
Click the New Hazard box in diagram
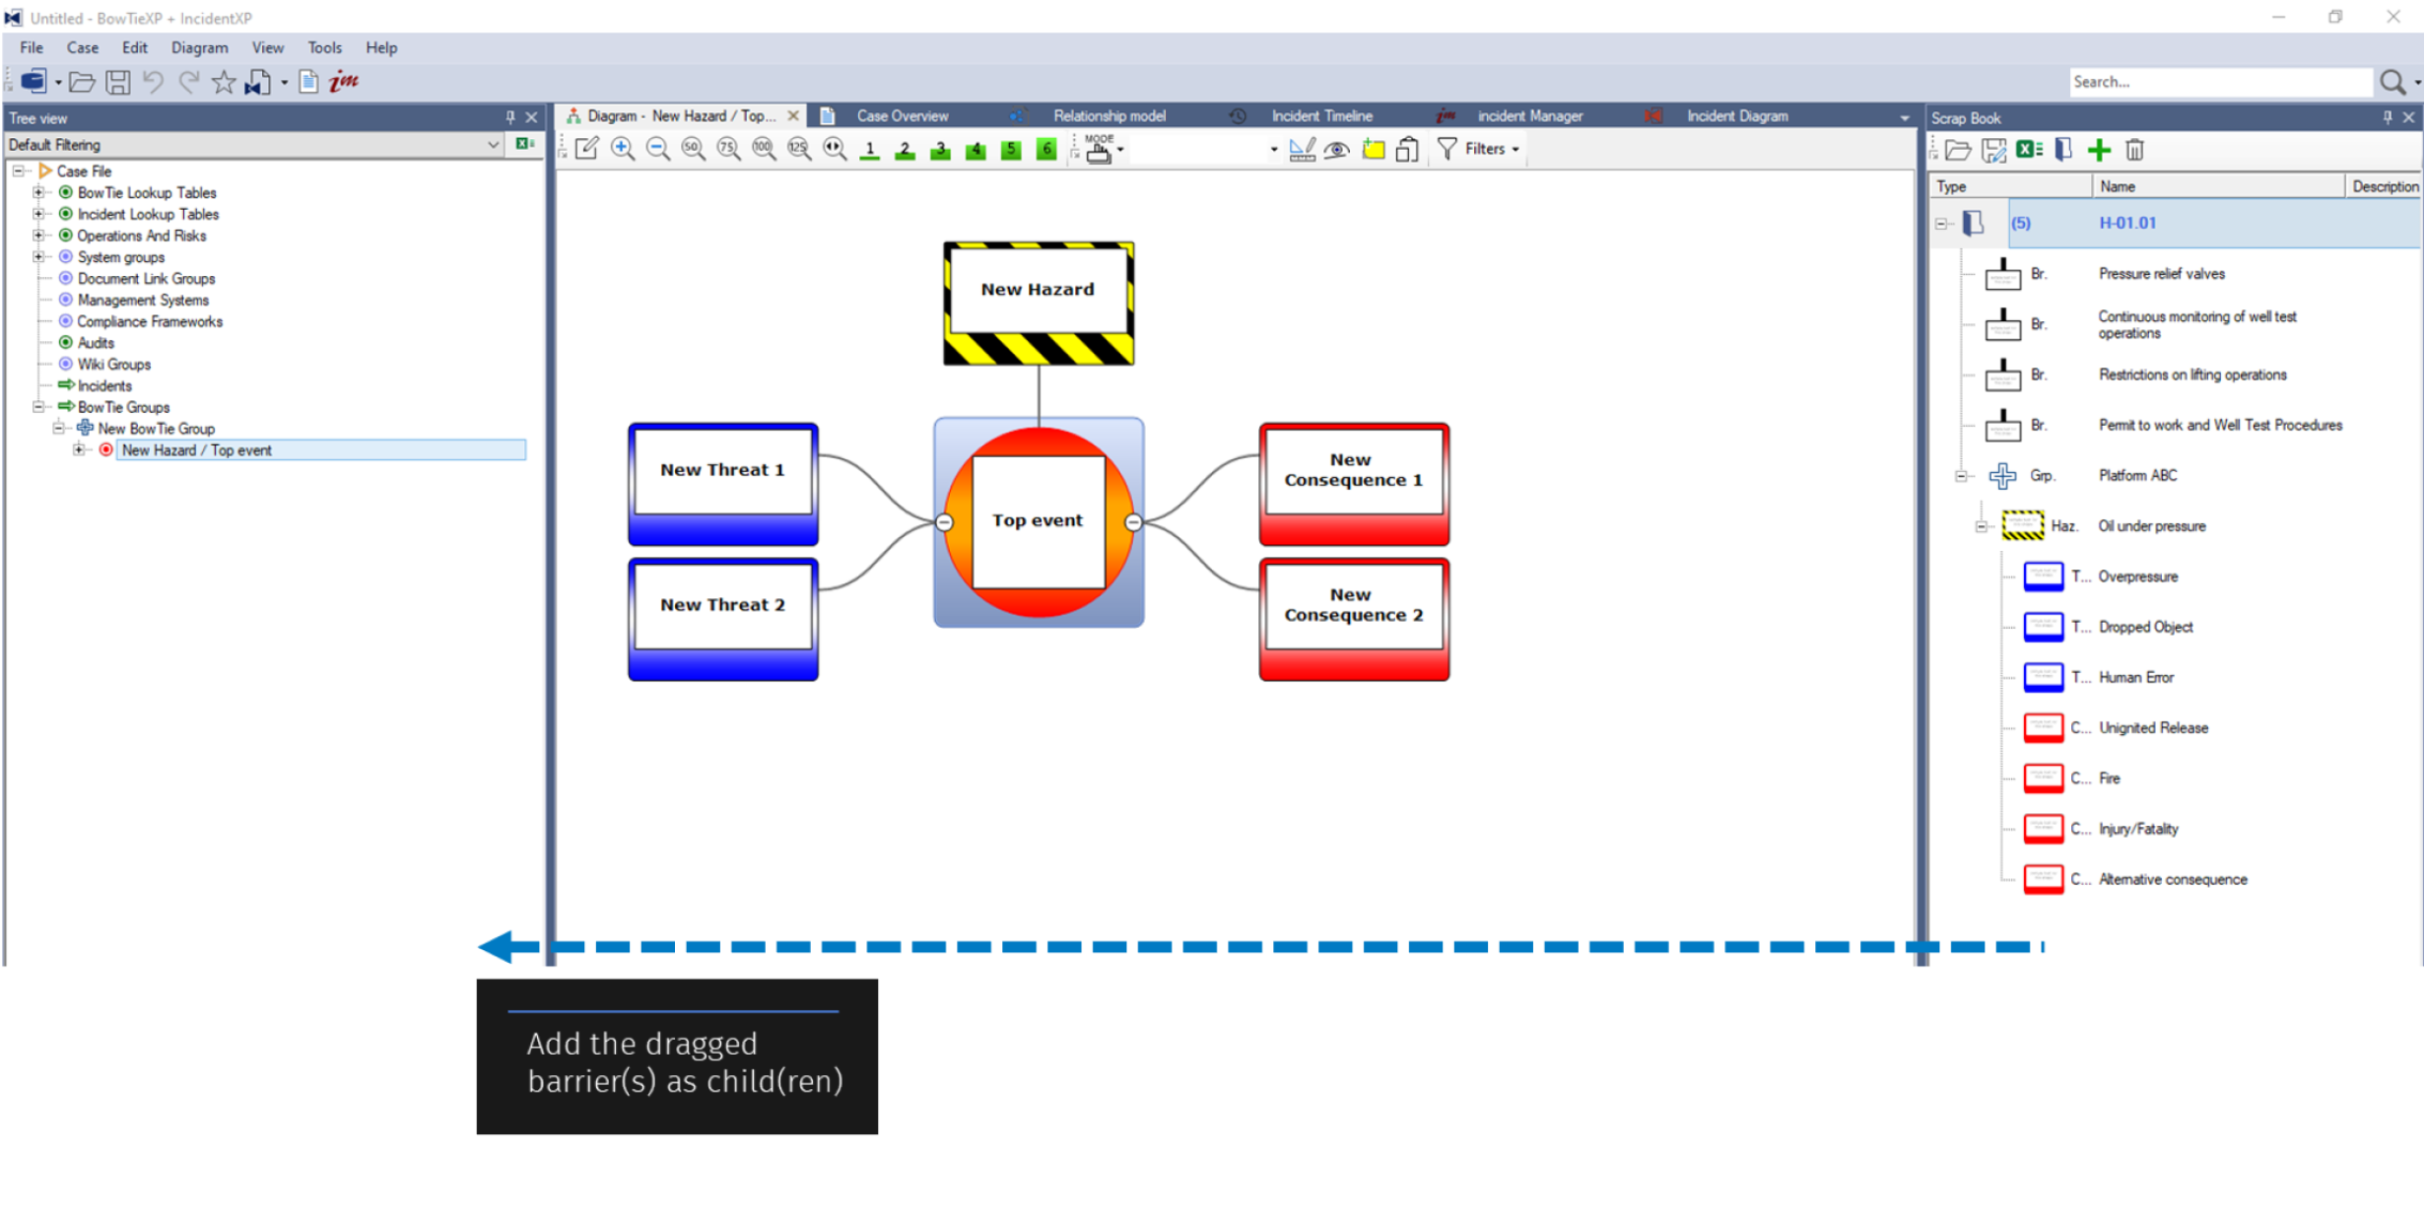coord(1038,290)
